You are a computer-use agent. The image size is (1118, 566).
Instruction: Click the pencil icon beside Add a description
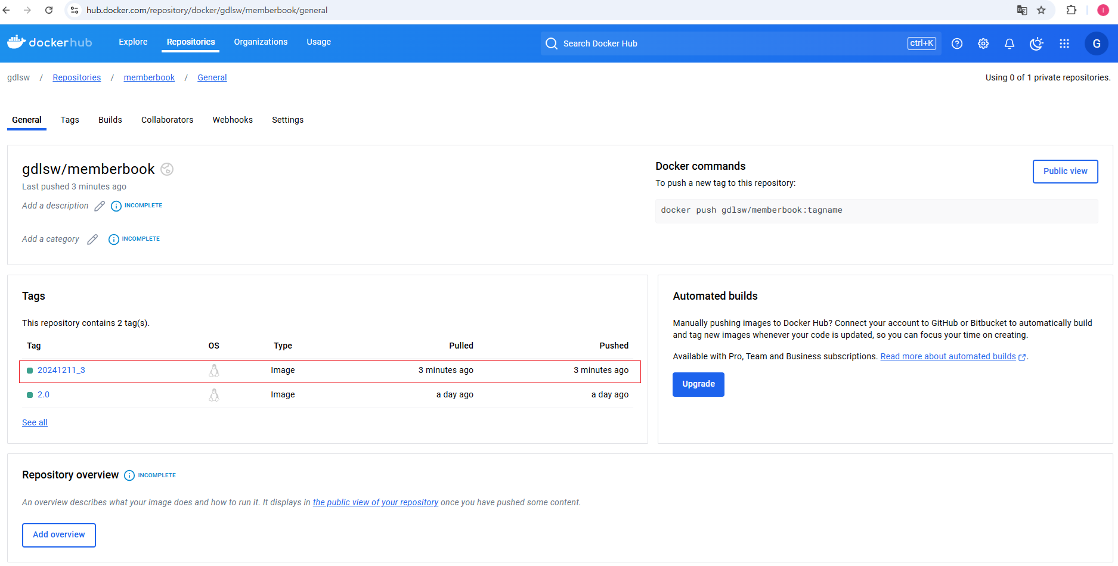[100, 206]
